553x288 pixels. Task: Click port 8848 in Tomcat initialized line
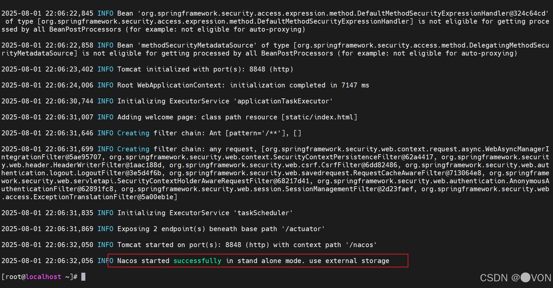point(257,69)
